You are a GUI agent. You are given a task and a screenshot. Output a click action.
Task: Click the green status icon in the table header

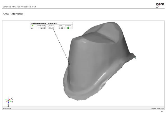[32, 26]
